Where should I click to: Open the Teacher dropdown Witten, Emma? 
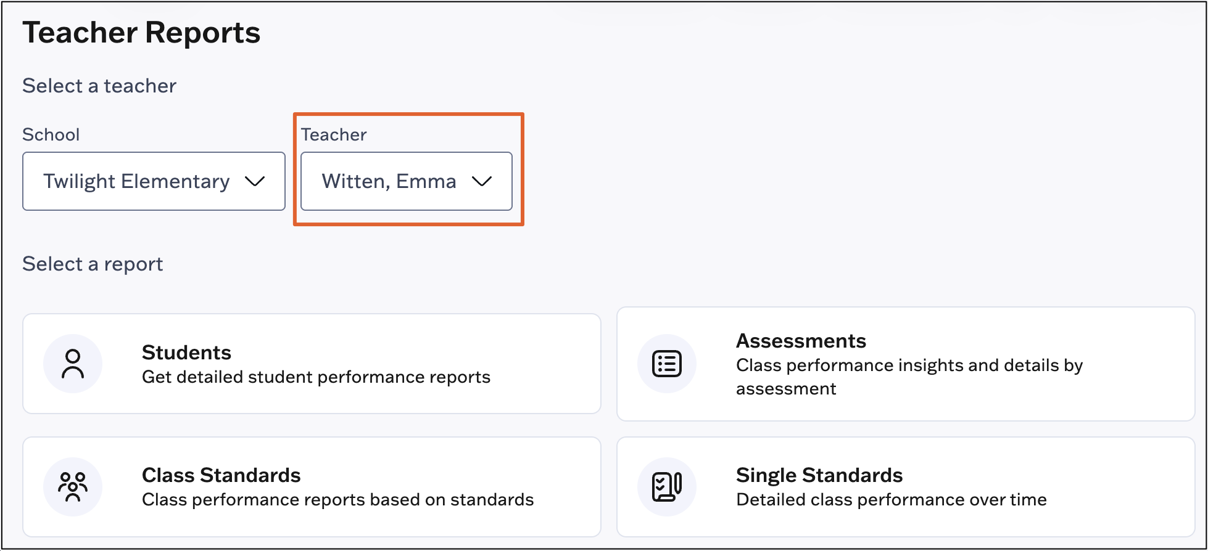coord(407,181)
